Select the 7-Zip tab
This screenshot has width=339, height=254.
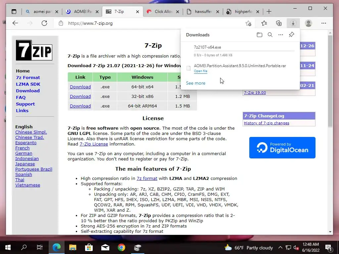click(119, 12)
